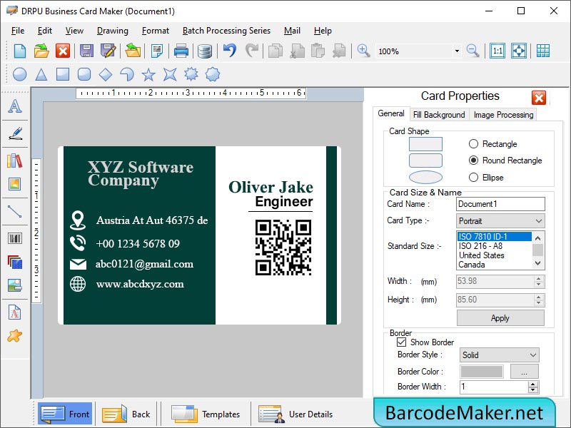The height and width of the screenshot is (428, 571).
Task: Choose the Ellipse drawing shape on the shapes bar
Action: [19, 73]
